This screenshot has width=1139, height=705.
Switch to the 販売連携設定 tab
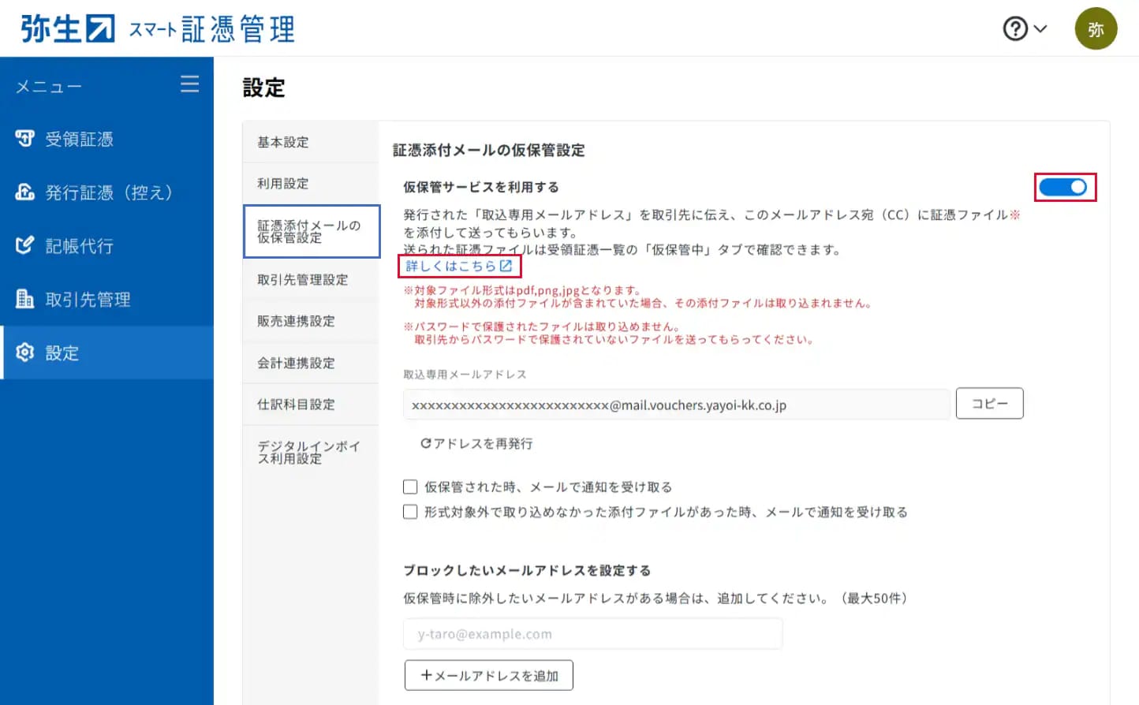pyautogui.click(x=296, y=321)
